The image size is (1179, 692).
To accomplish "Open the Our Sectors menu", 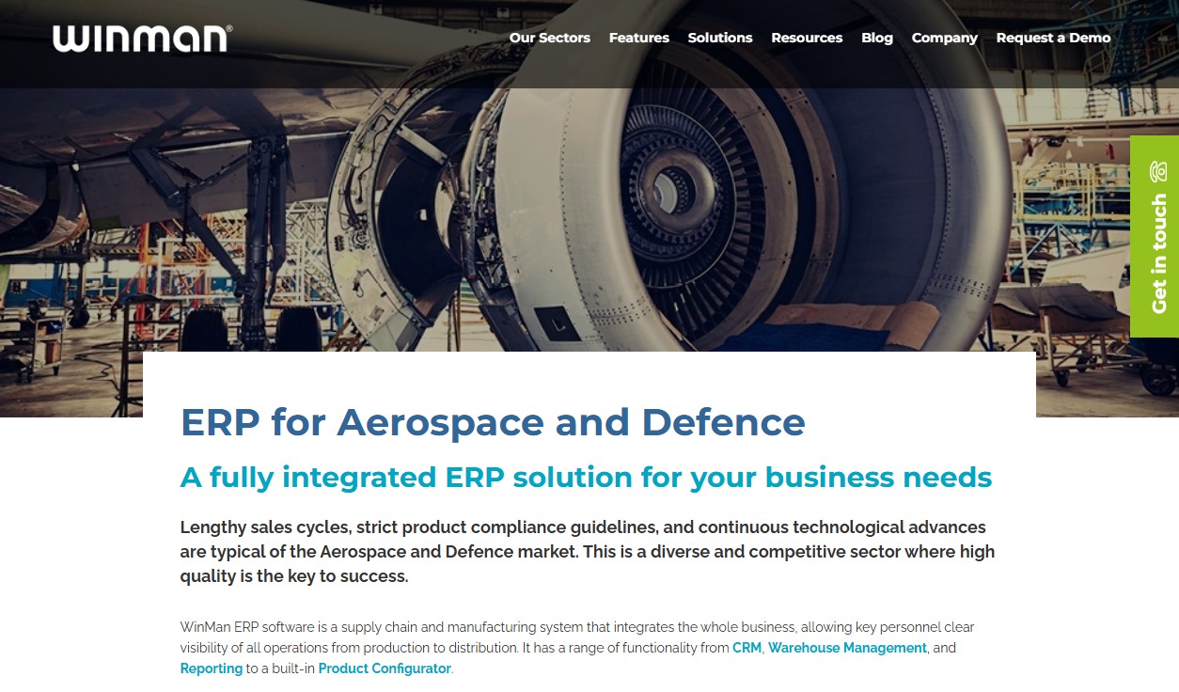I will (x=550, y=38).
